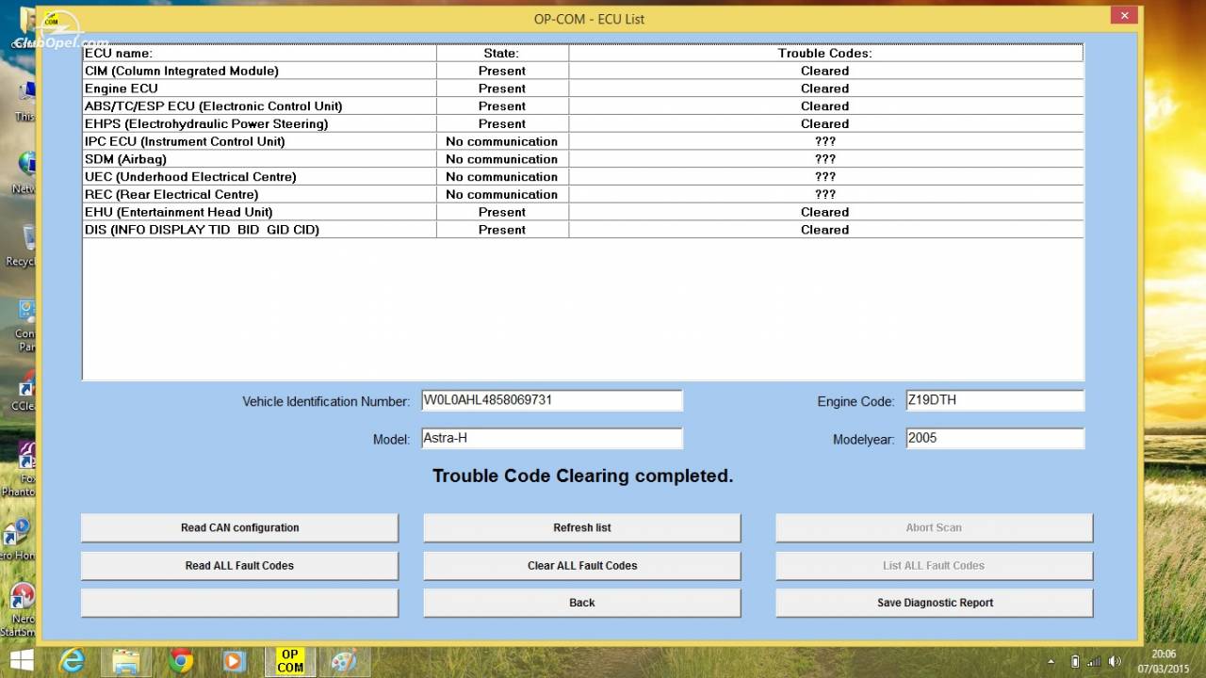Select 'DIS (INFO DISPLAY TID BID GID CID)' row
The width and height of the screenshot is (1206, 678).
click(582, 230)
